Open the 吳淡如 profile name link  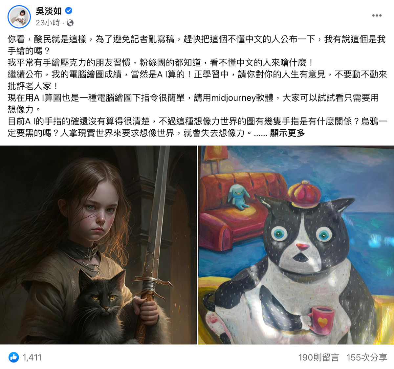[x=49, y=11]
